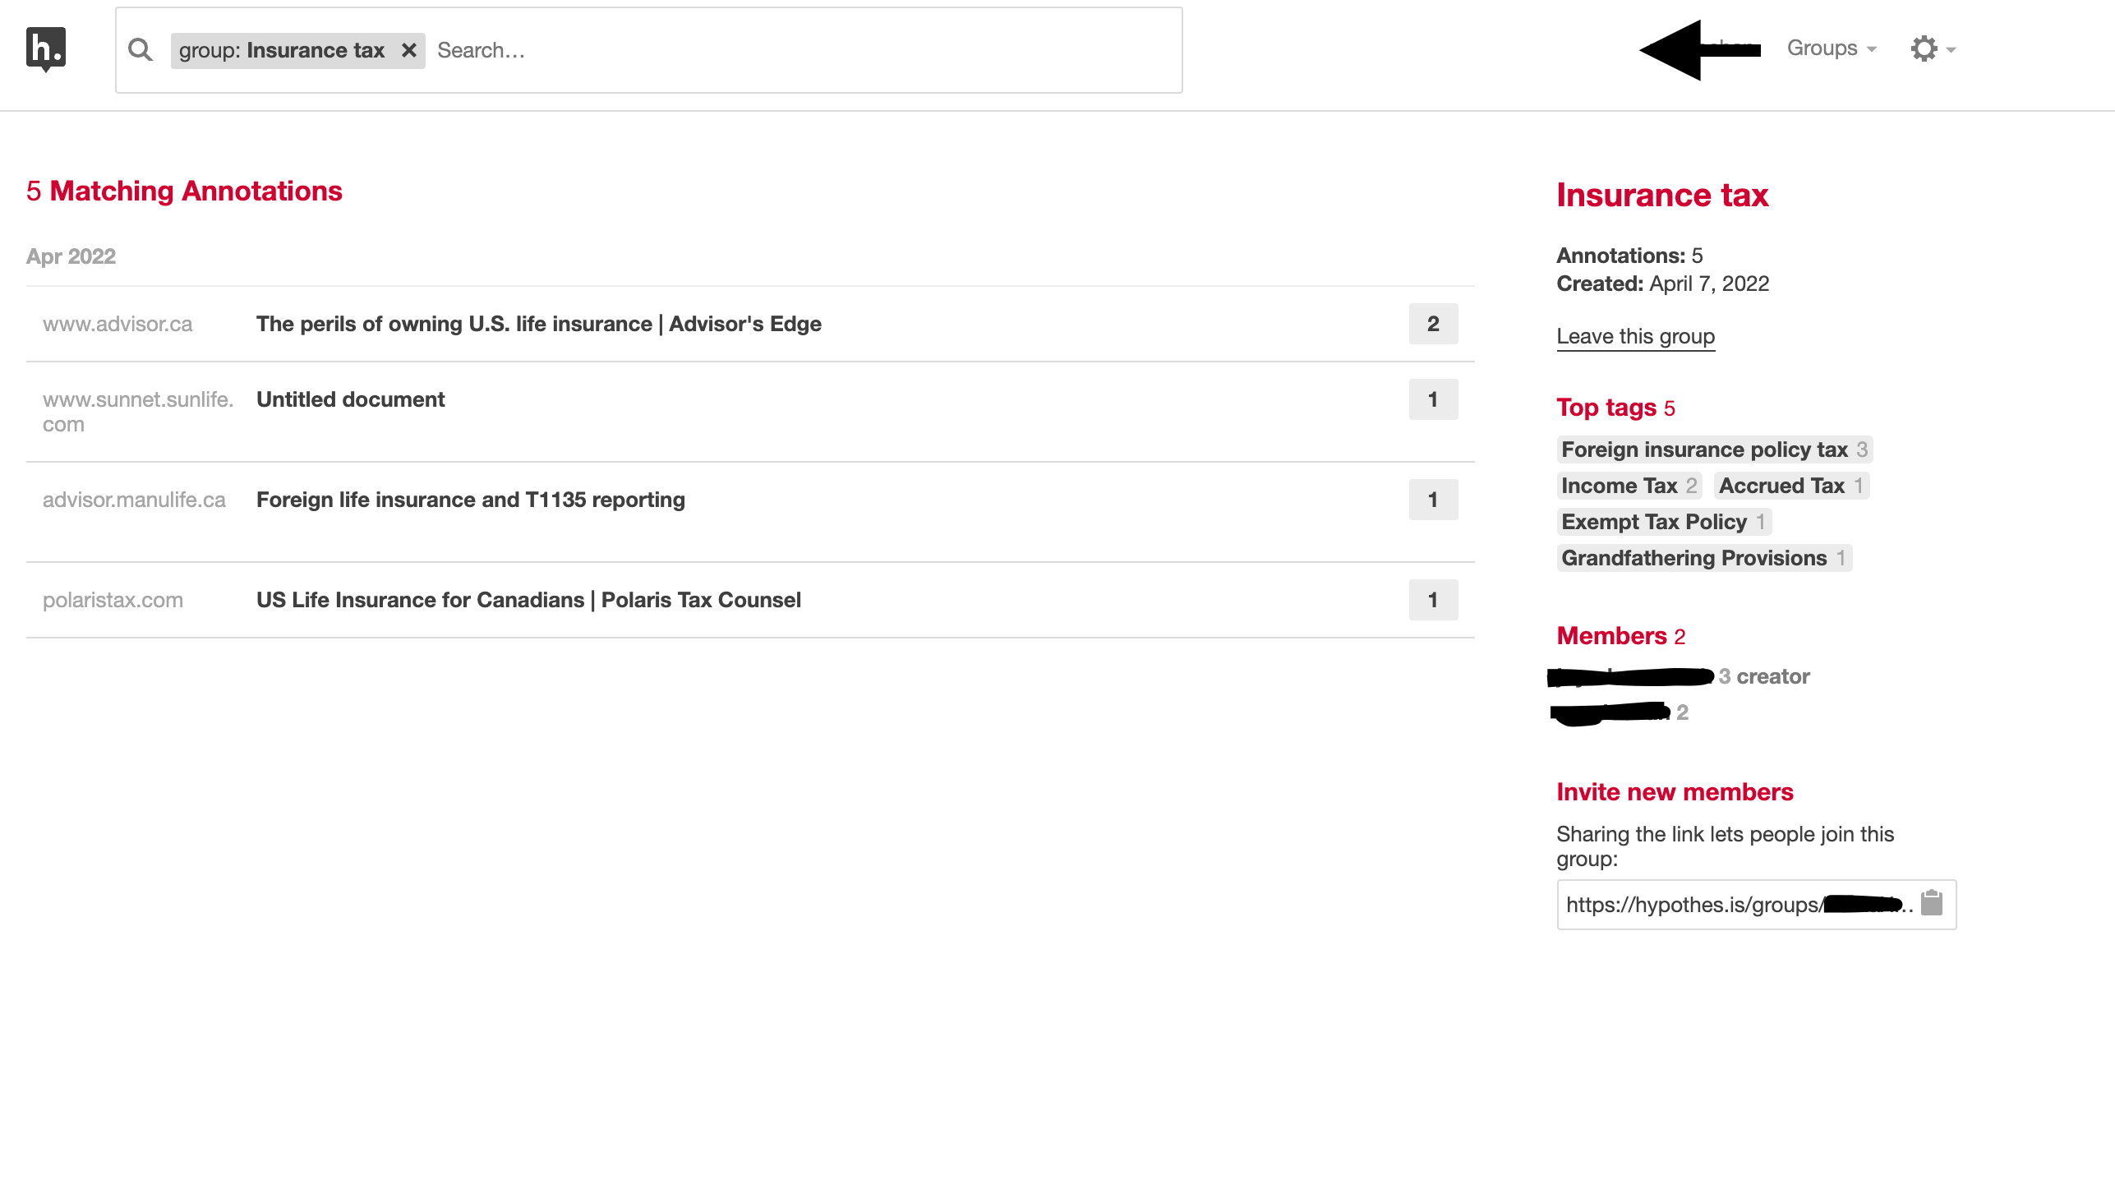
Task: Filter by Foreign insurance policy tax tag
Action: pos(1703,449)
